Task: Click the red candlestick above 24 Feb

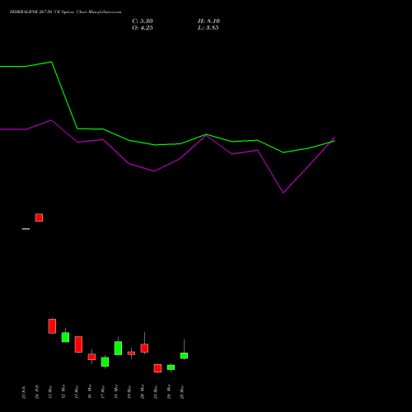Action: click(x=39, y=218)
